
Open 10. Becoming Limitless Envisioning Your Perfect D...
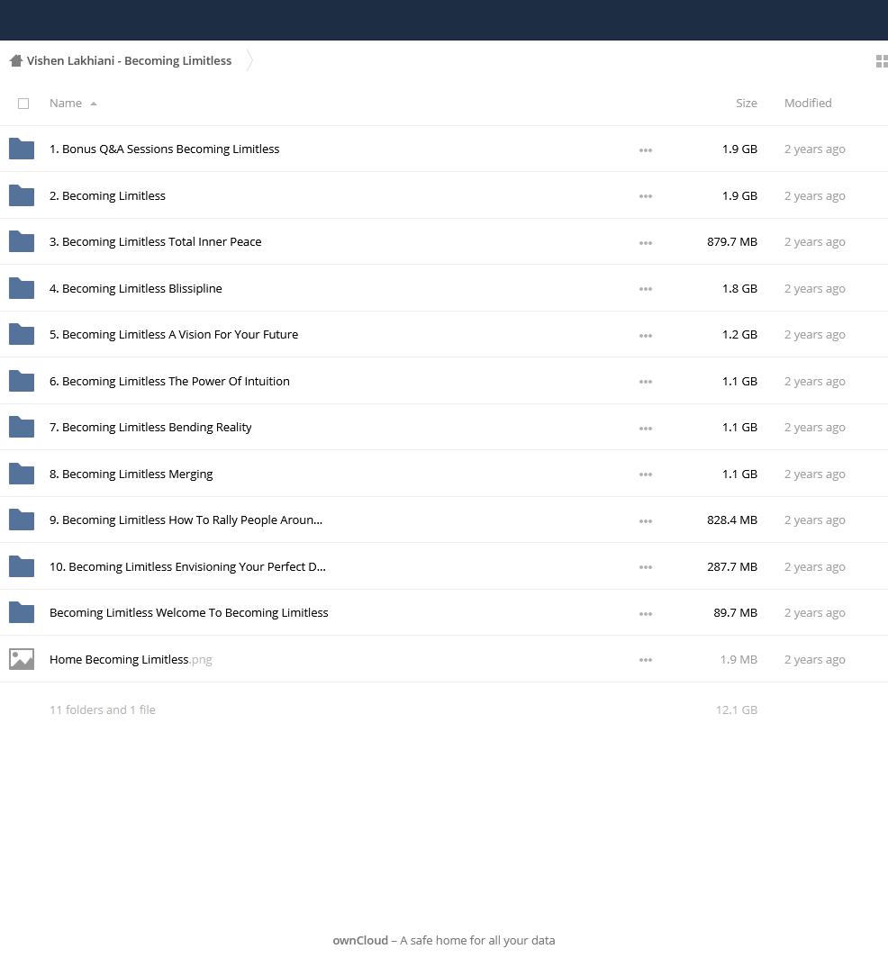coord(187,566)
